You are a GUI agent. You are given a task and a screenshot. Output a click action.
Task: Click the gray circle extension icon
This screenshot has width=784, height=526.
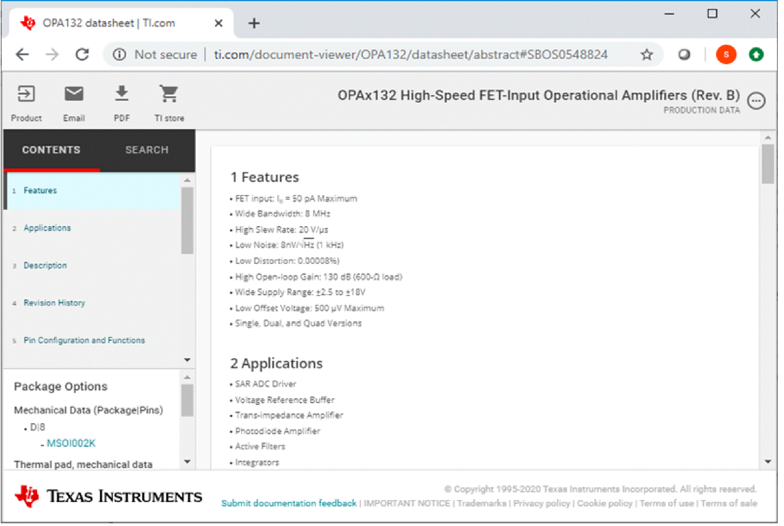pos(684,54)
